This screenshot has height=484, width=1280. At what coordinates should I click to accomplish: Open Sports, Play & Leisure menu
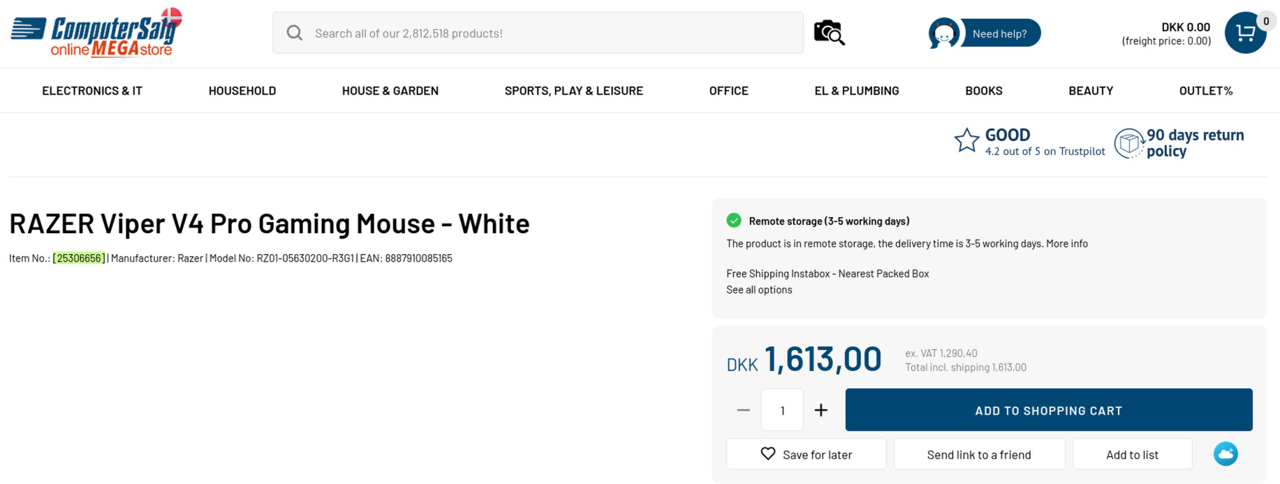pyautogui.click(x=573, y=91)
